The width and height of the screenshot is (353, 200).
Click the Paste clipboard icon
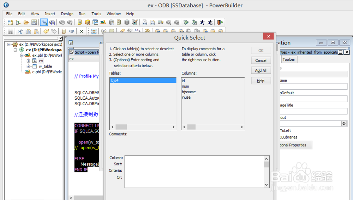click(36, 31)
